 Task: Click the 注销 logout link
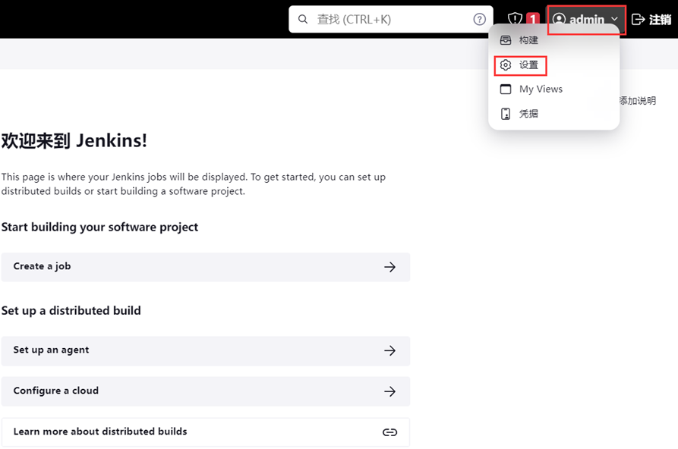point(660,20)
